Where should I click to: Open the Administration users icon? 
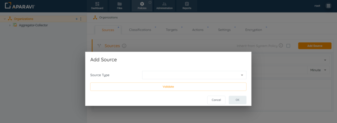tap(165, 4)
